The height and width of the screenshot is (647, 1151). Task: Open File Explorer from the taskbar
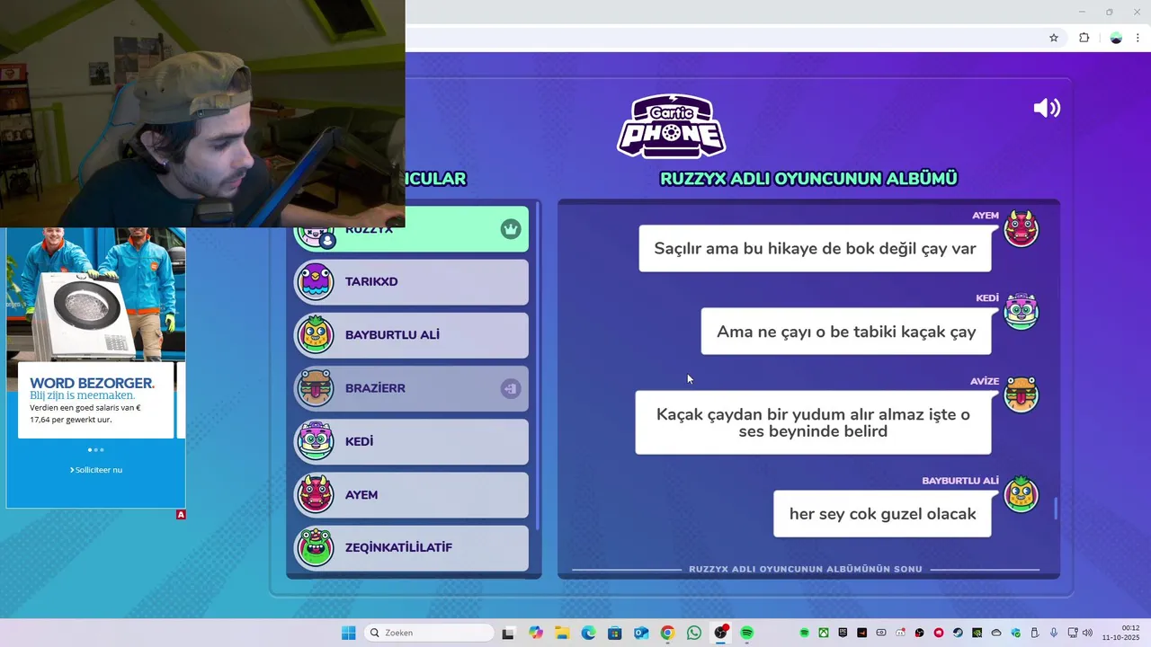(562, 633)
